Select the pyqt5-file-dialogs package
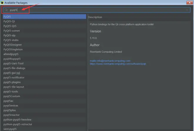This screenshot has height=131, width=194. [x=44, y=68]
